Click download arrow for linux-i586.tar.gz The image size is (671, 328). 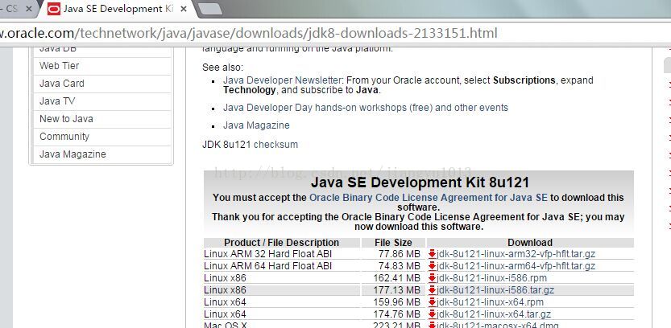pyautogui.click(x=432, y=290)
